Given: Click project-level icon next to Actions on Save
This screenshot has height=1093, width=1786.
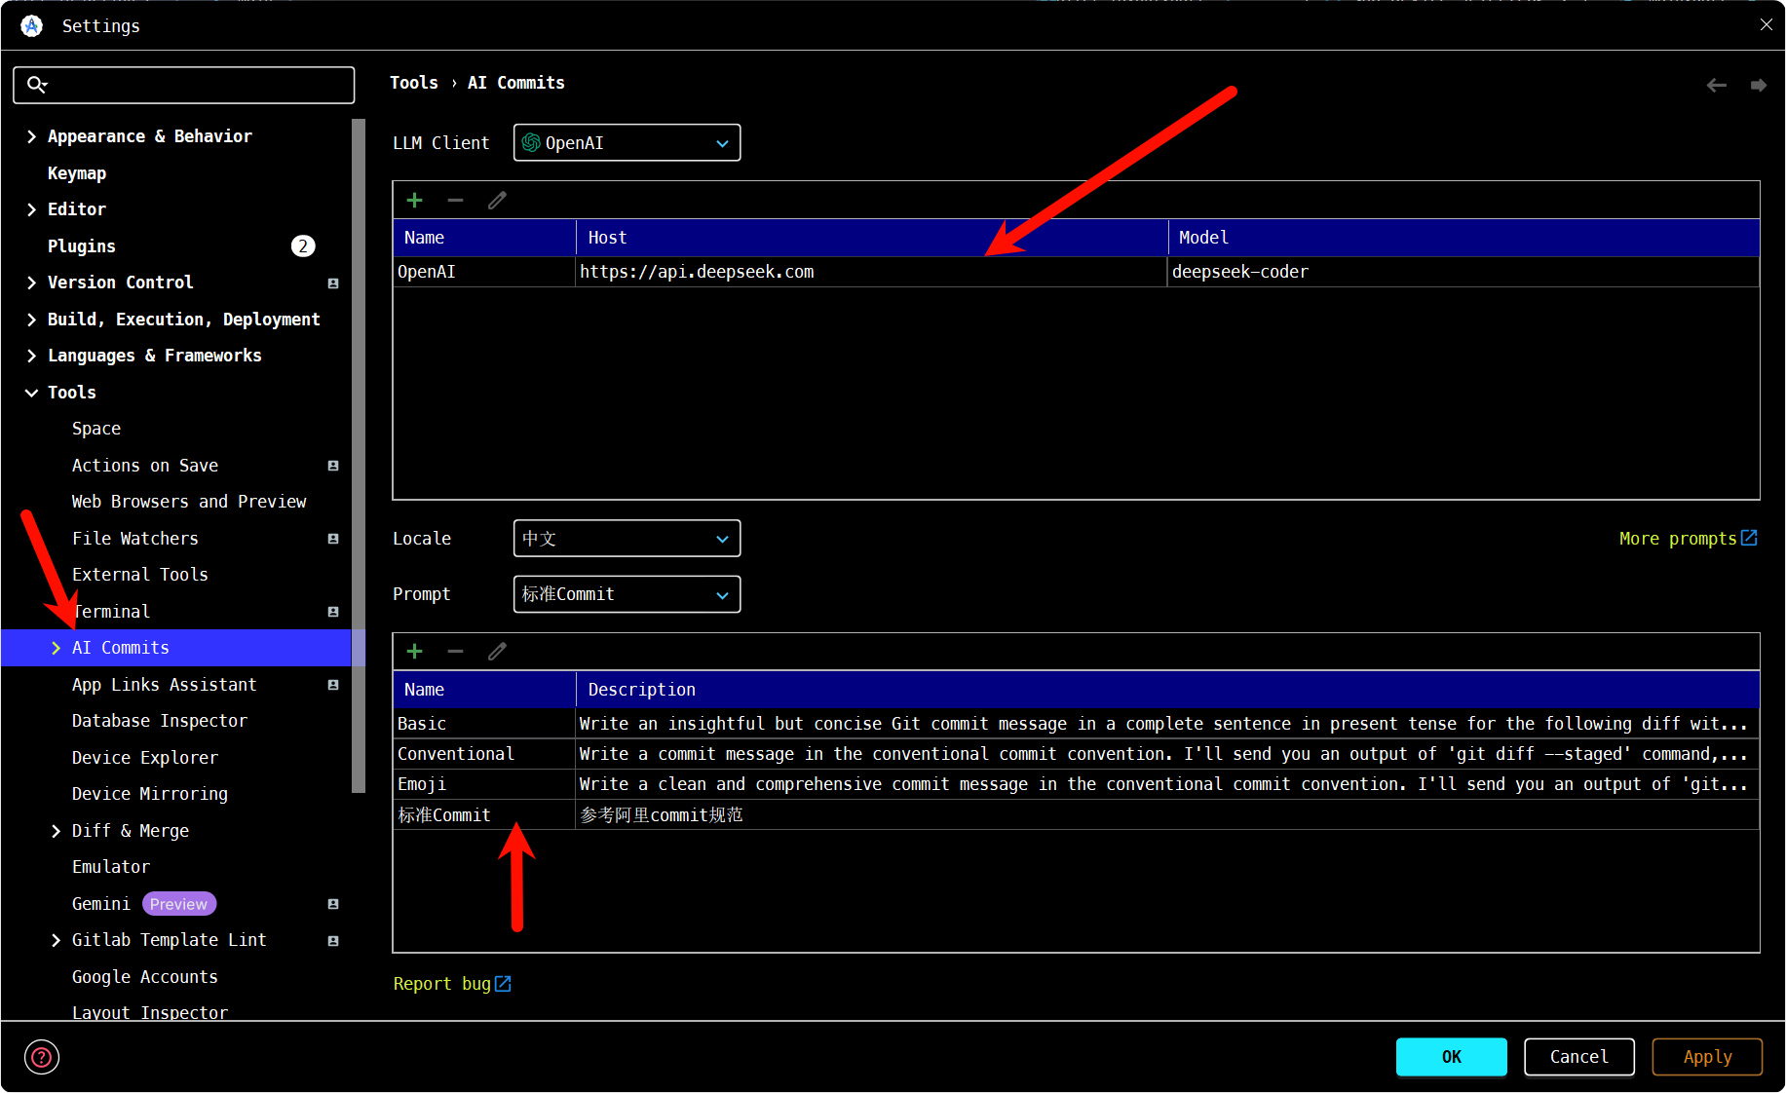Looking at the screenshot, I should (333, 466).
